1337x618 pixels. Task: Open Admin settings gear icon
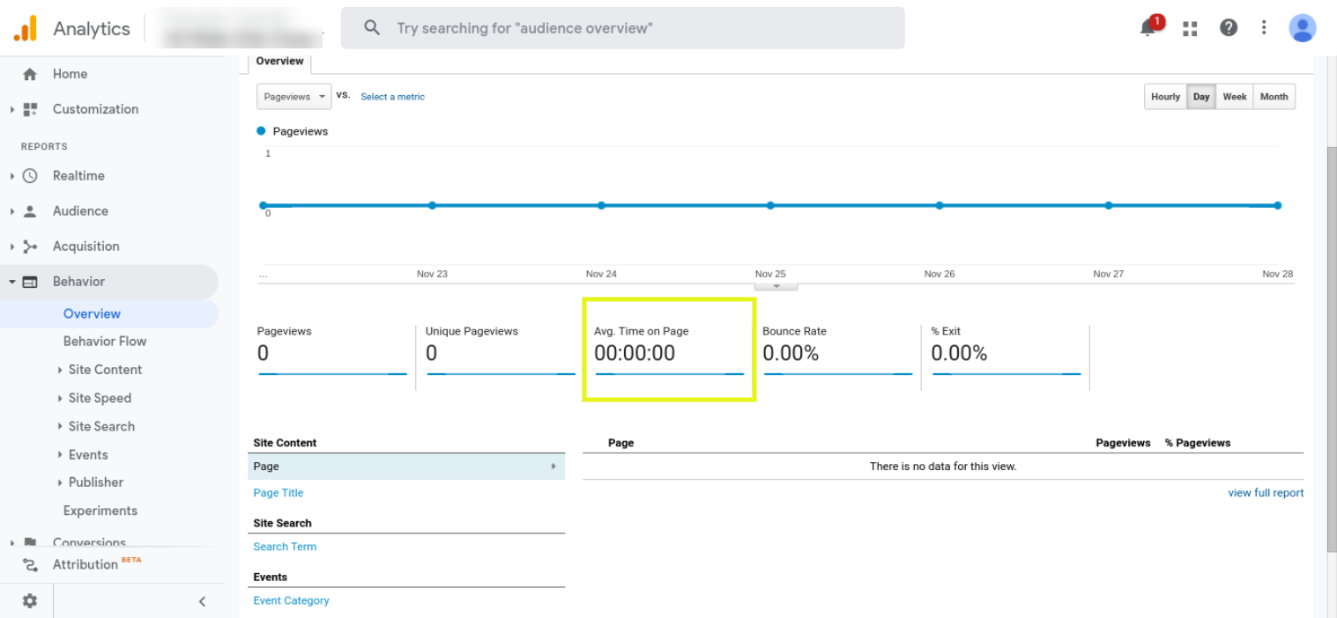(x=30, y=600)
